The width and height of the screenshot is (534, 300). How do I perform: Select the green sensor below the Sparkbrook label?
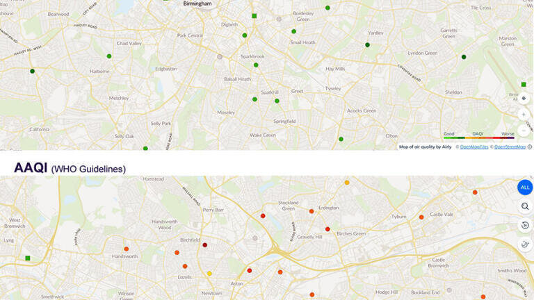coord(256,65)
